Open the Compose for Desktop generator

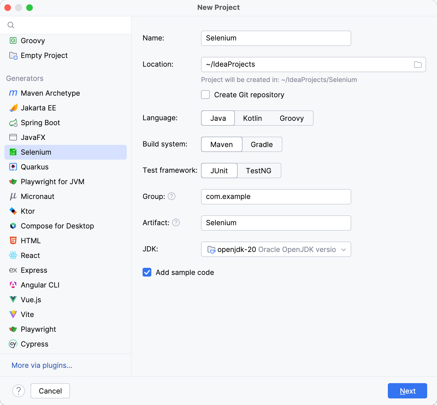pyautogui.click(x=57, y=226)
